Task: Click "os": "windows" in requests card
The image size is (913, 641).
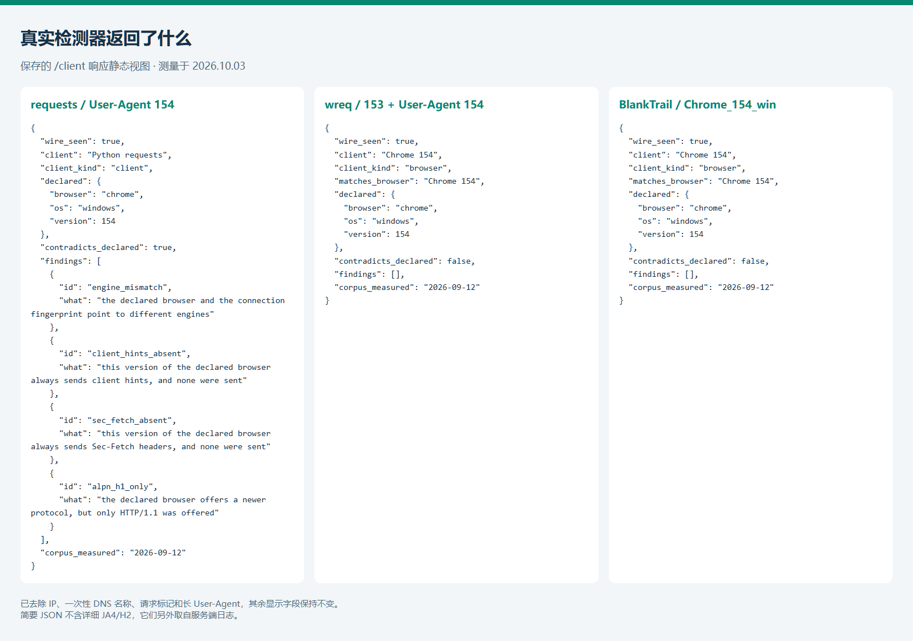Action: (x=87, y=208)
